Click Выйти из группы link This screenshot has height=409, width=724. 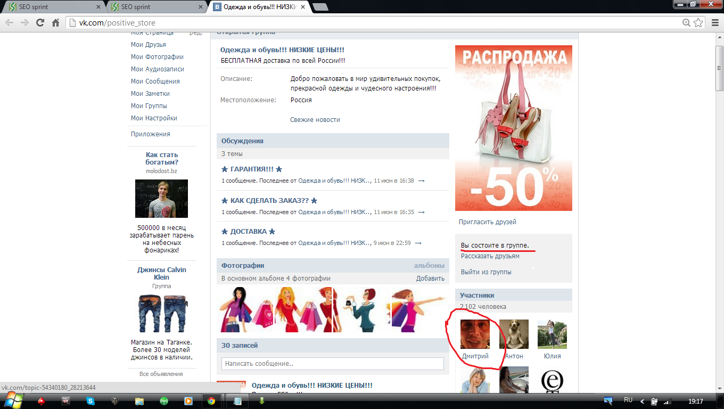[x=486, y=272]
